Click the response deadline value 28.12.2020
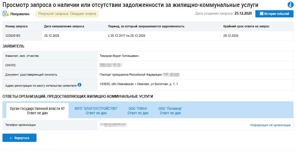The image size is (296, 151). [x=231, y=36]
